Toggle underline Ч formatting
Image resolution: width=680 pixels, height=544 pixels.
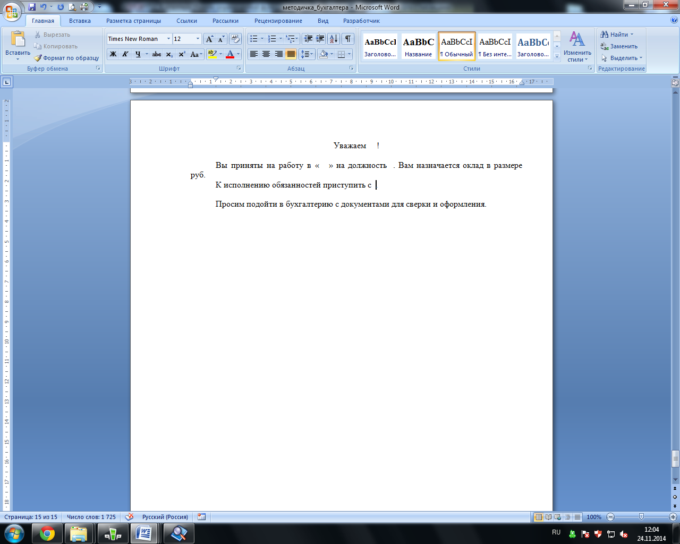click(x=138, y=54)
